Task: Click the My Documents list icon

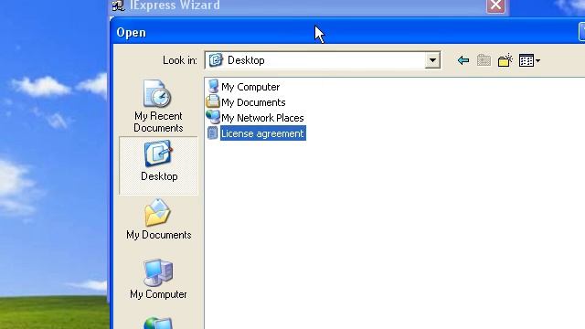Action: tap(213, 101)
